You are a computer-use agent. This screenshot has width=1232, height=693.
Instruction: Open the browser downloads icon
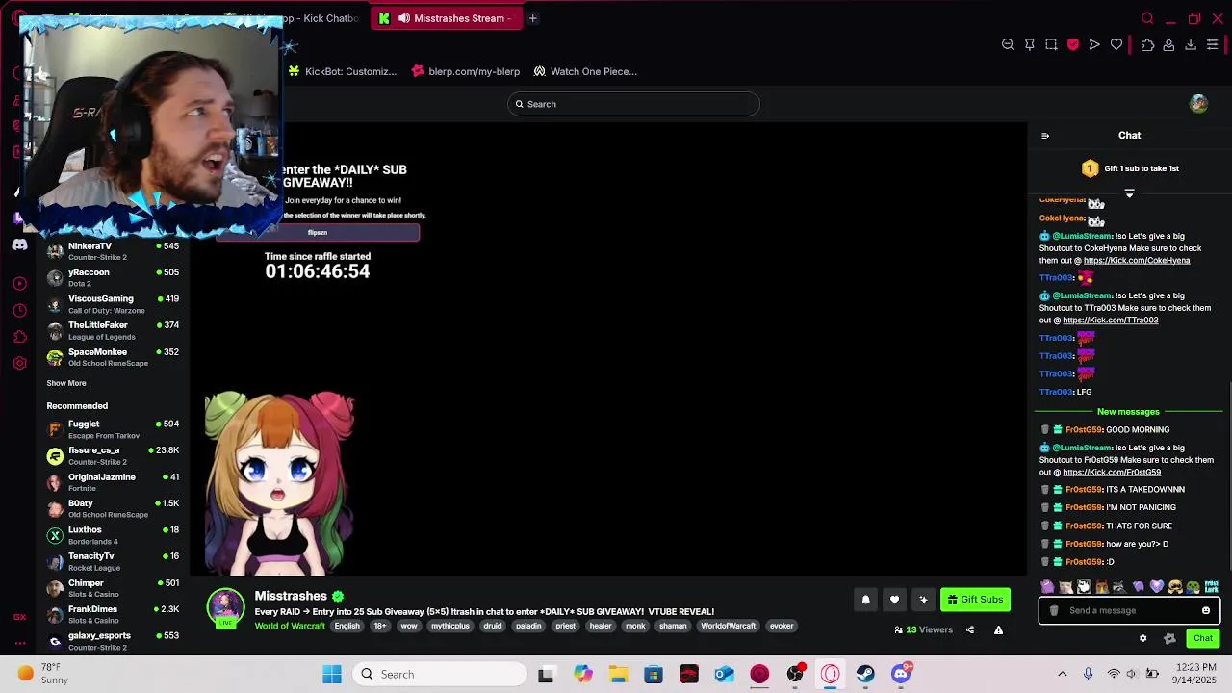[x=1191, y=44]
